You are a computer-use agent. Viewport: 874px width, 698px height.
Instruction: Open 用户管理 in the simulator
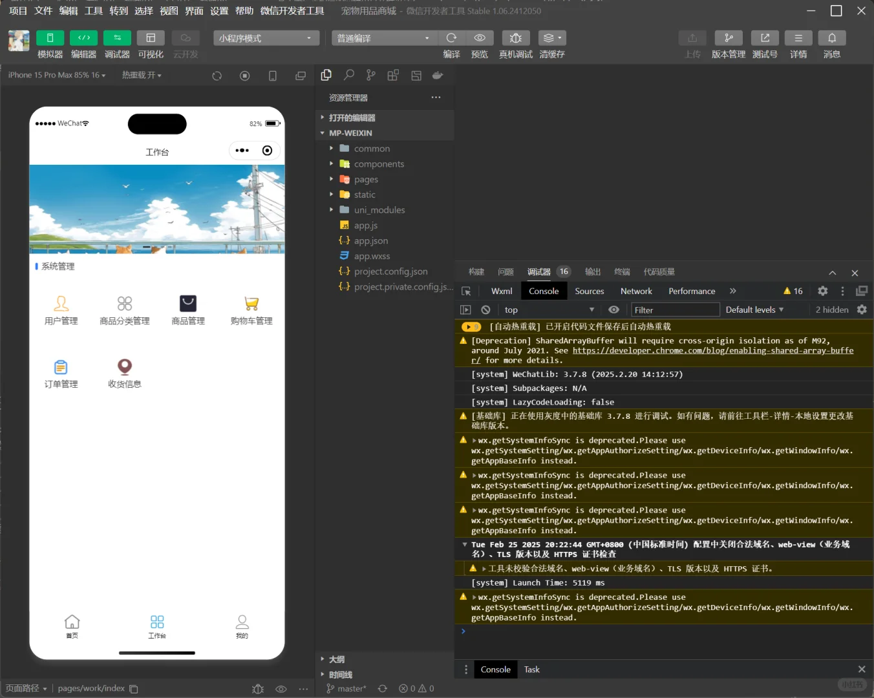click(61, 310)
